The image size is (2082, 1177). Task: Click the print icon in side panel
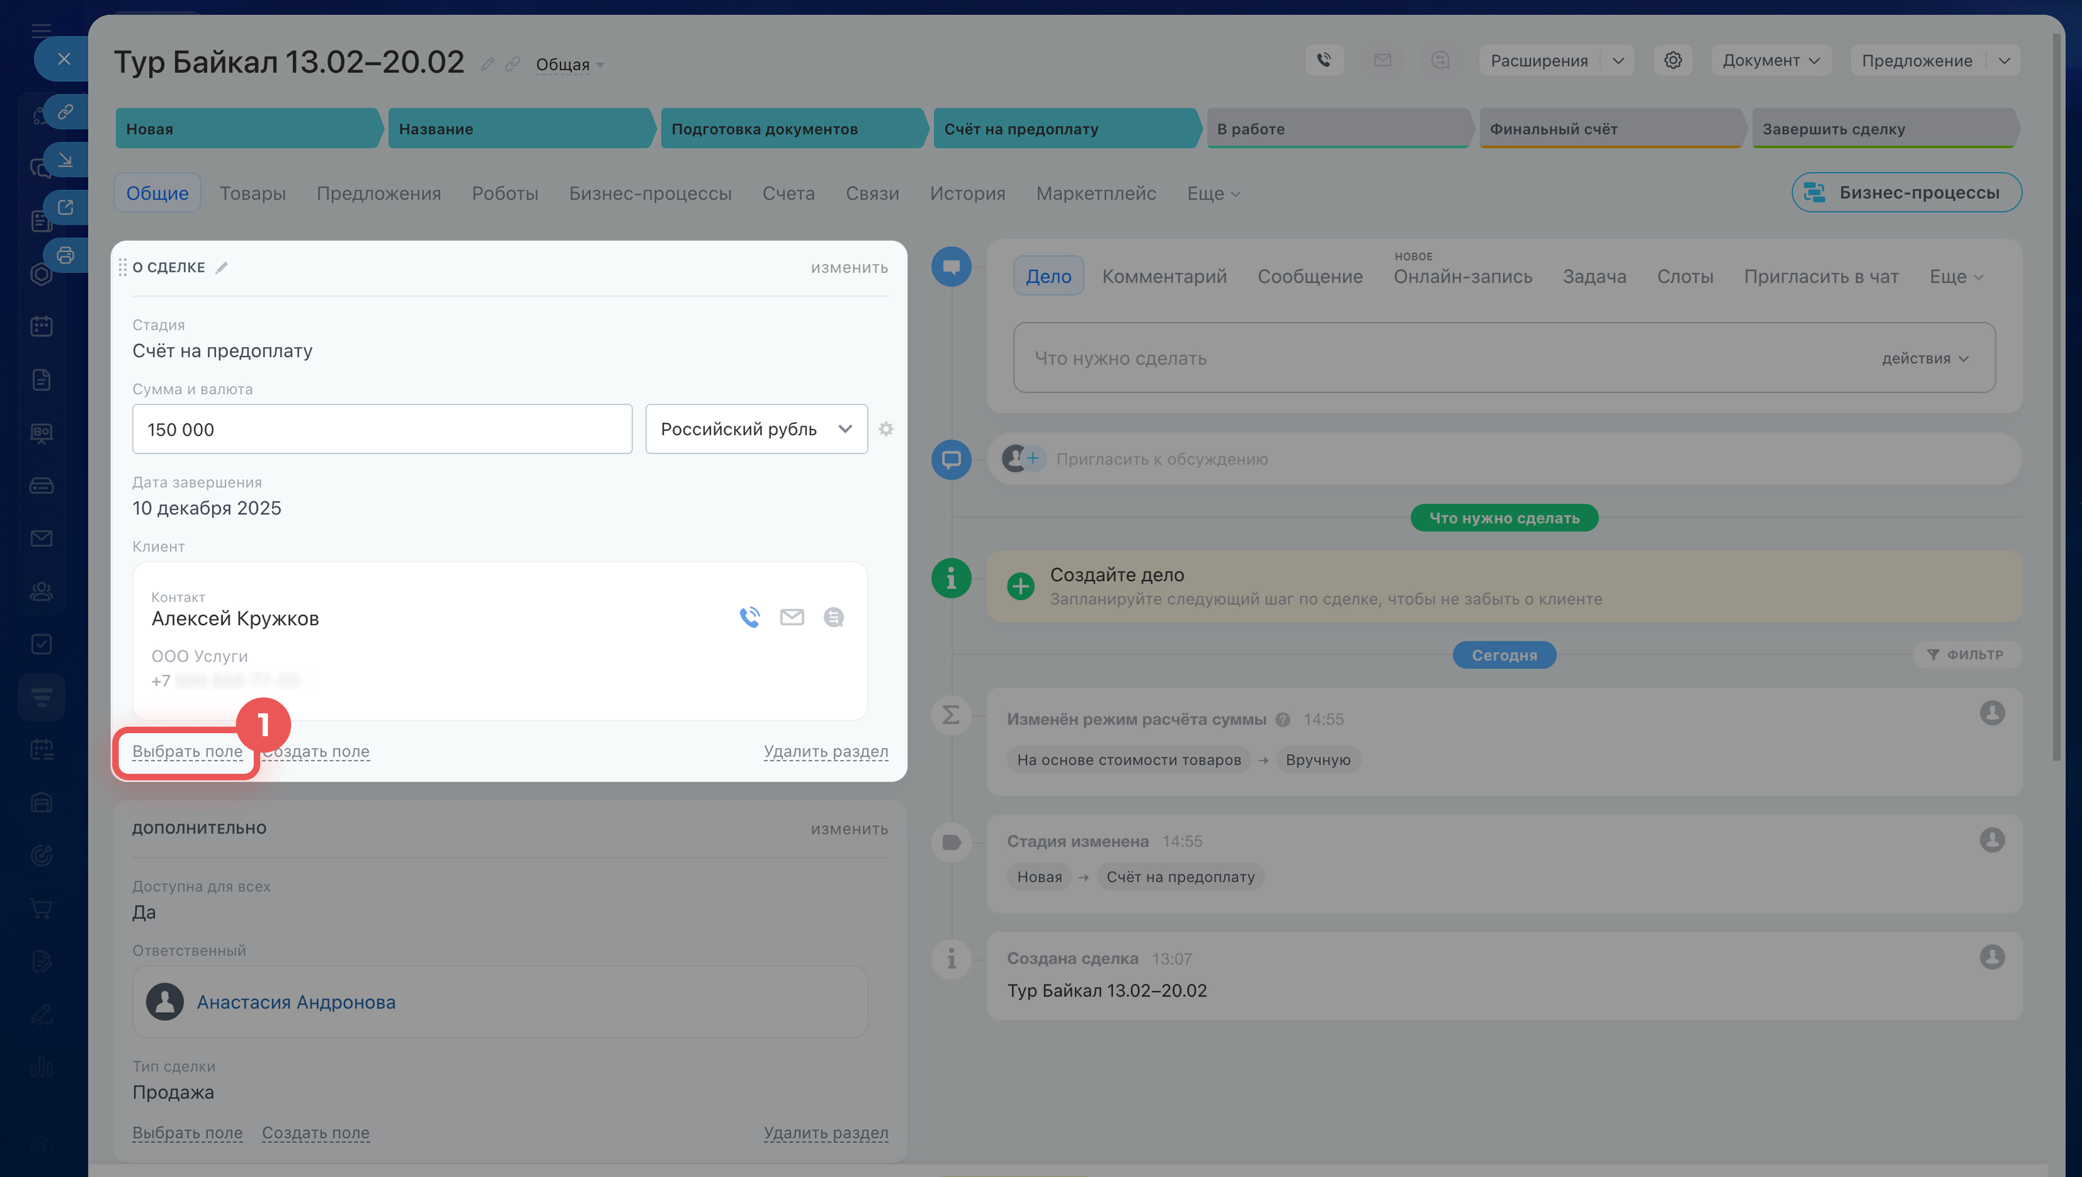(66, 255)
